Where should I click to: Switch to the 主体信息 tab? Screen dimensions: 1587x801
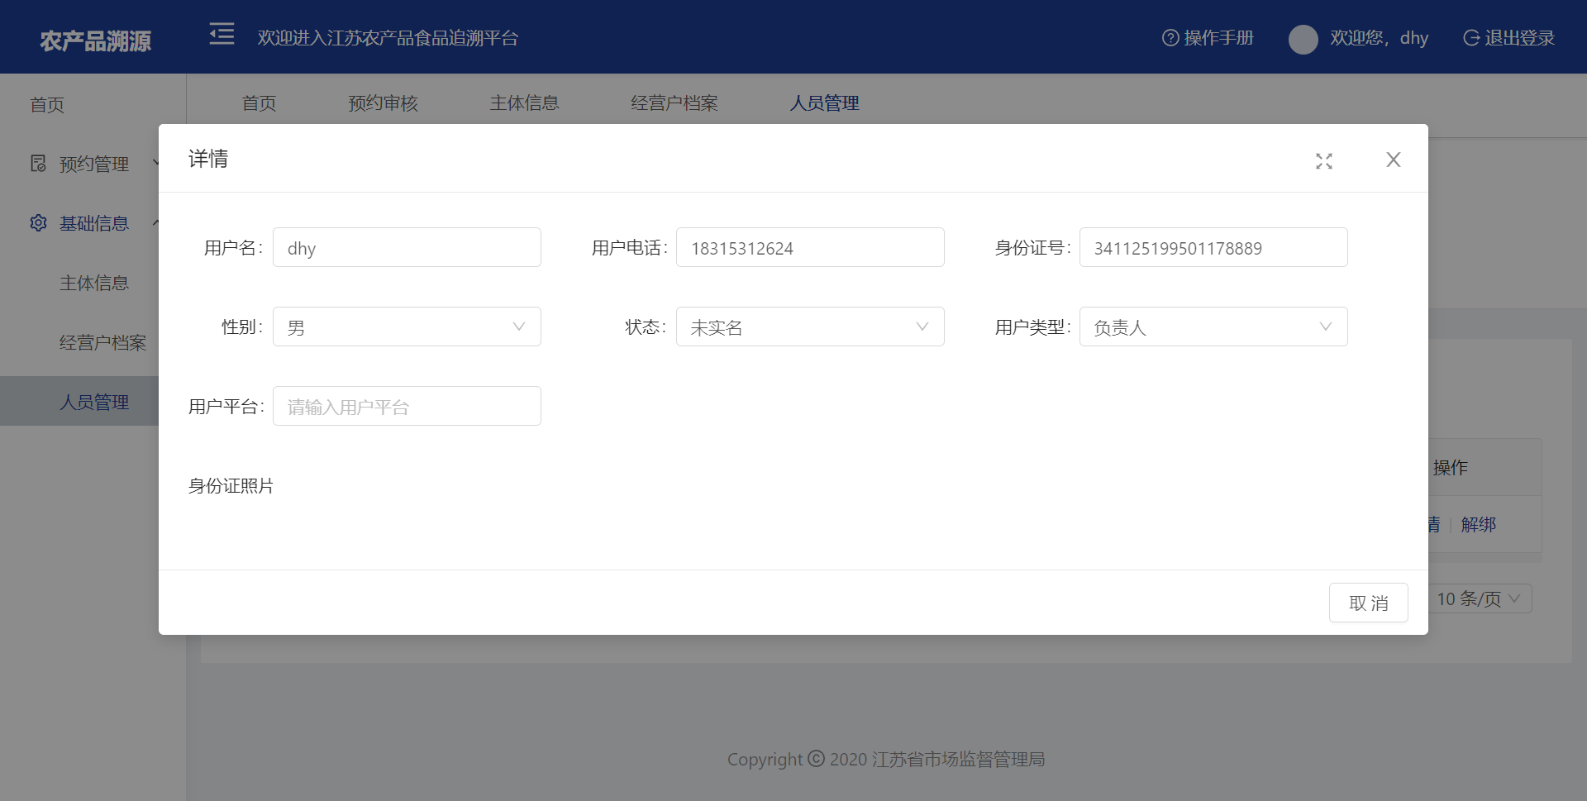(x=524, y=103)
